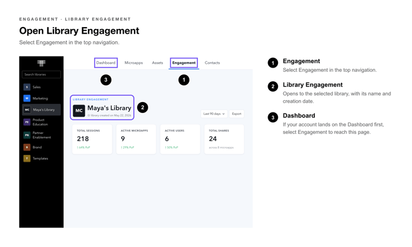
Task: Click the ACTIVE MICROAPPS label
Action: pos(134,130)
